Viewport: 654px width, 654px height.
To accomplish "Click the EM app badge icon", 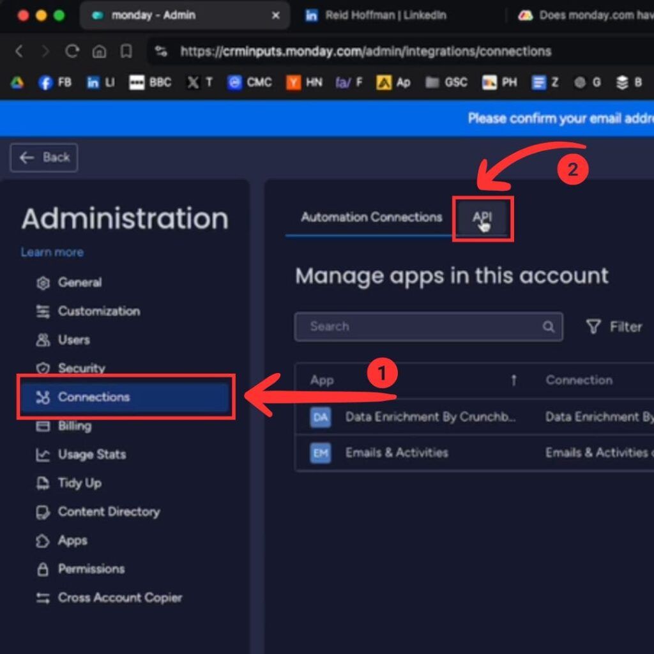I will [x=321, y=453].
